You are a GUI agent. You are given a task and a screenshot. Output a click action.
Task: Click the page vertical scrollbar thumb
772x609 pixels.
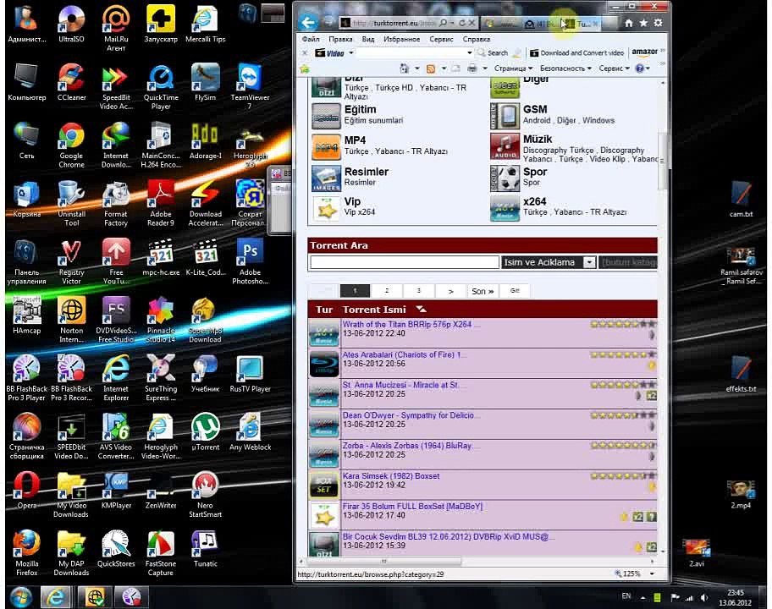point(662,161)
